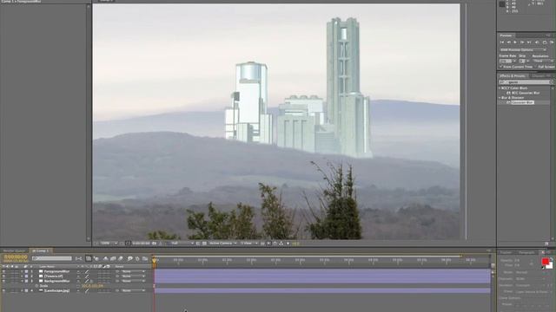Viewport: 556px width, 312px height.
Task: Toggle quality switch for ForegroundBlur layer
Action: pyautogui.click(x=87, y=271)
